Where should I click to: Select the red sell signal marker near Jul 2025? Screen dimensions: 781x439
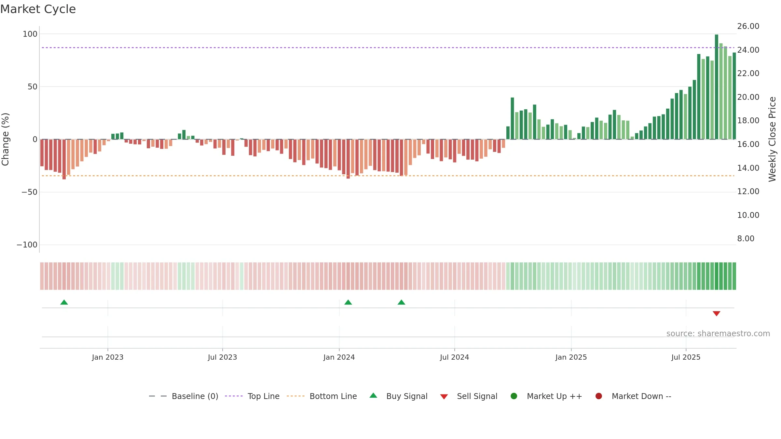[716, 313]
